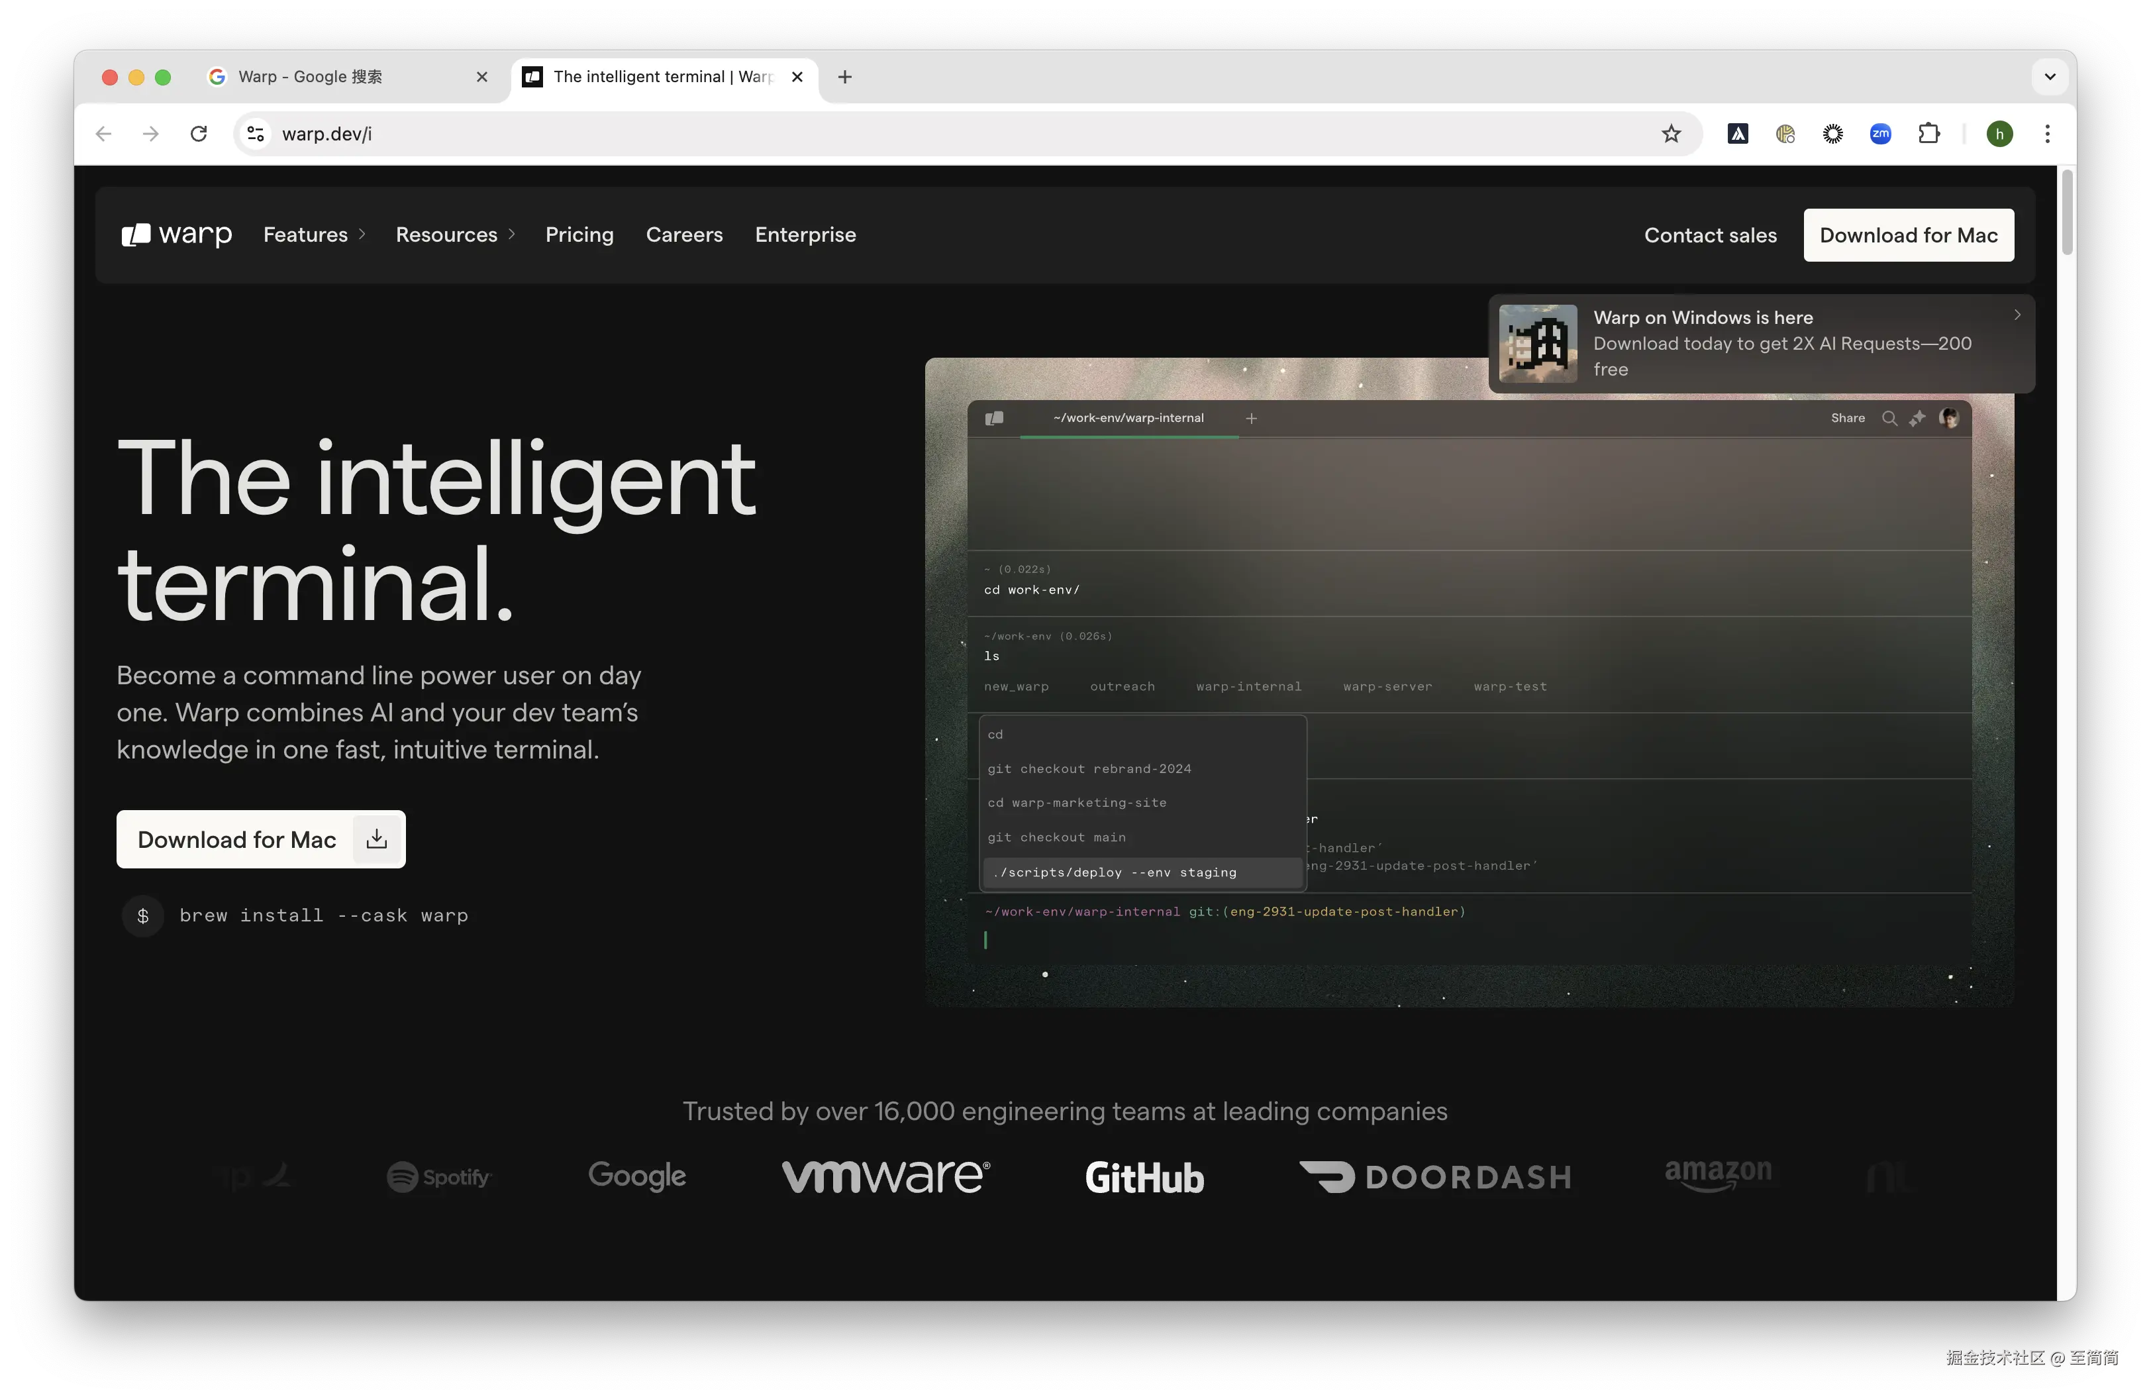Open the Pricing page
The image size is (2151, 1399).
(579, 235)
